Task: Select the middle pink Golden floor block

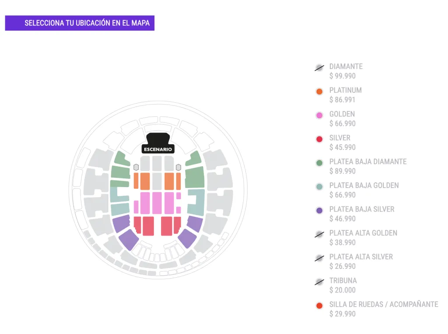Action: pos(157,203)
